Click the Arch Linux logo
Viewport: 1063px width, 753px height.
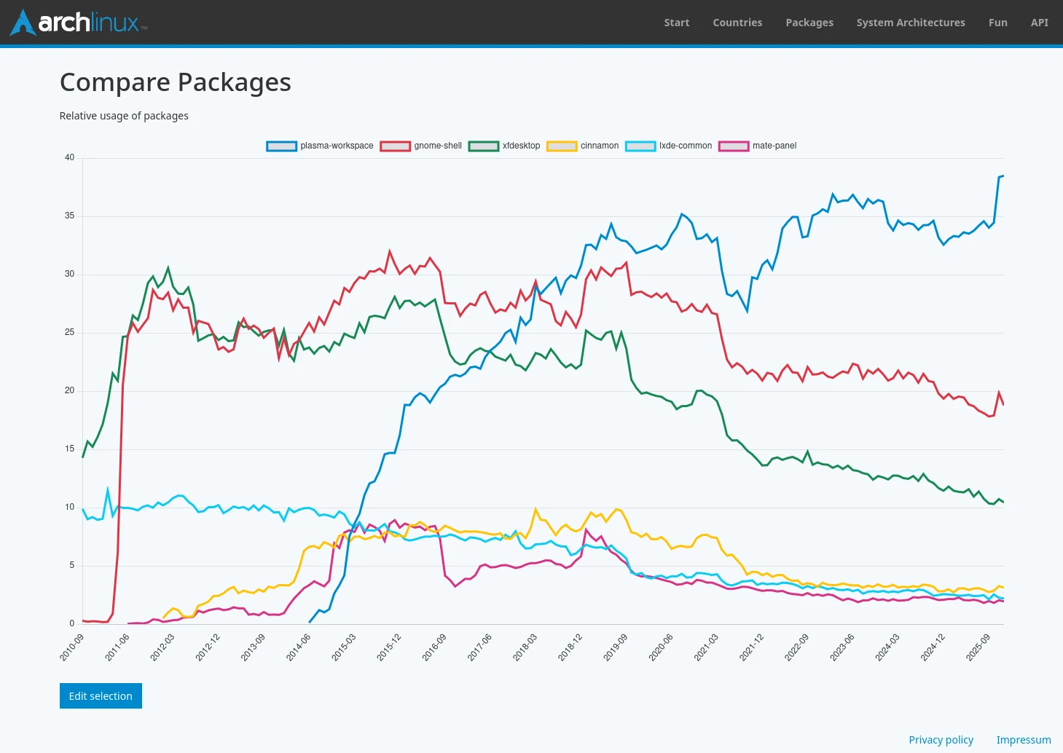pos(79,23)
